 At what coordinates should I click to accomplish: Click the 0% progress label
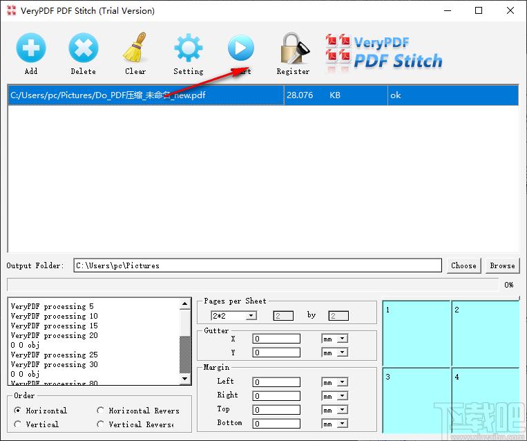coord(508,285)
